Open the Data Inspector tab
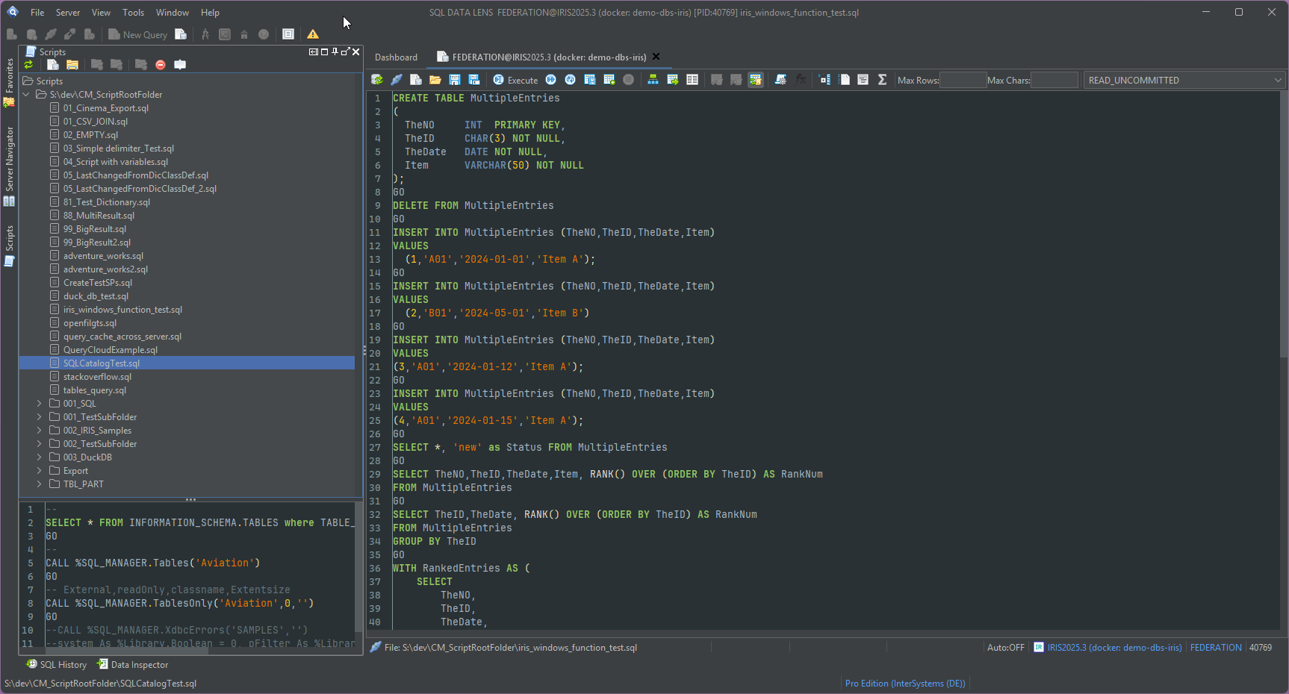Viewport: 1289px width, 694px height. click(x=133, y=665)
